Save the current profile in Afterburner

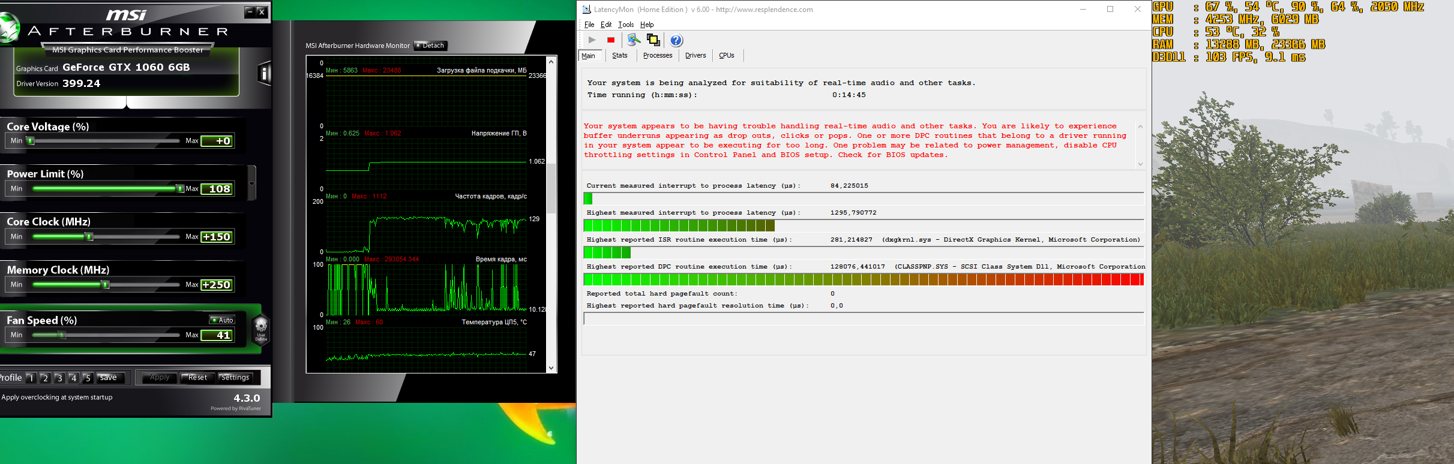click(110, 378)
